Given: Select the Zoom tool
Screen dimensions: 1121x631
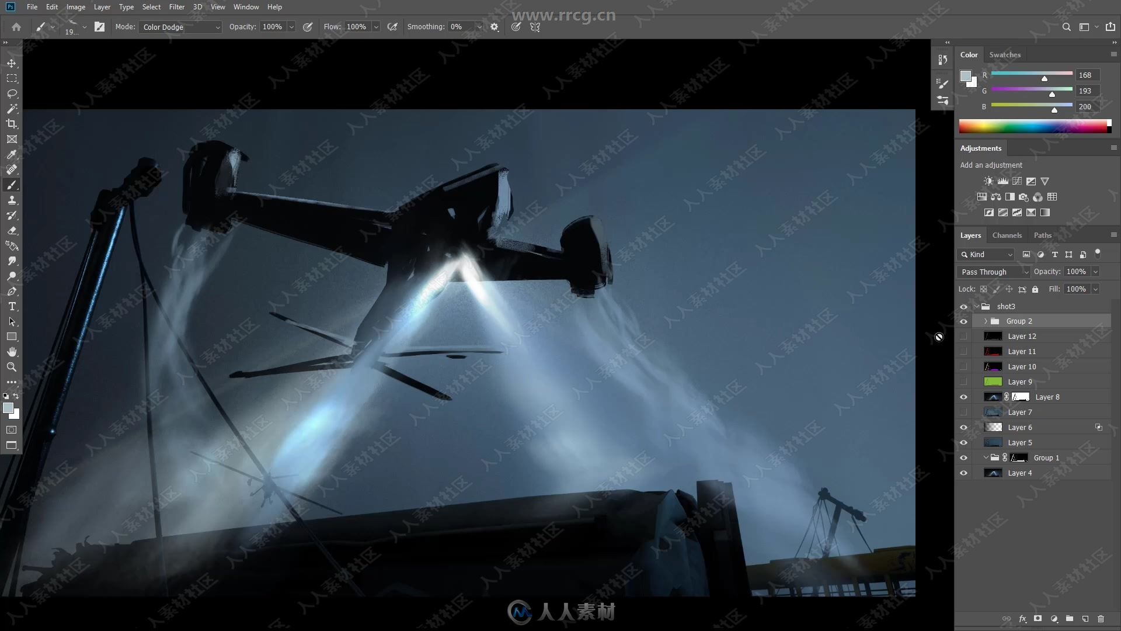Looking at the screenshot, I should [12, 367].
